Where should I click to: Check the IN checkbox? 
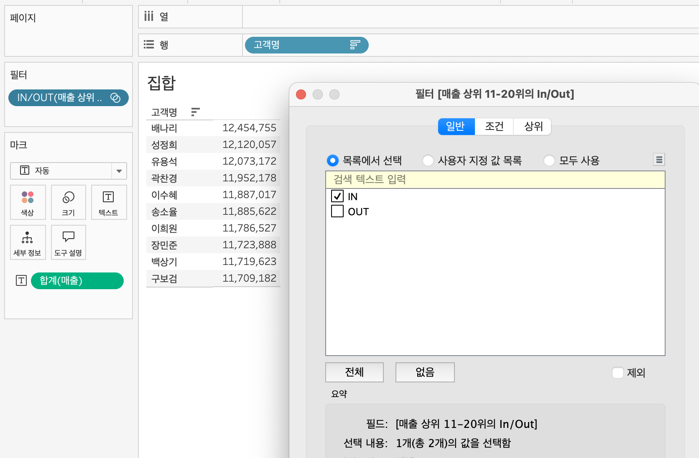click(x=337, y=196)
